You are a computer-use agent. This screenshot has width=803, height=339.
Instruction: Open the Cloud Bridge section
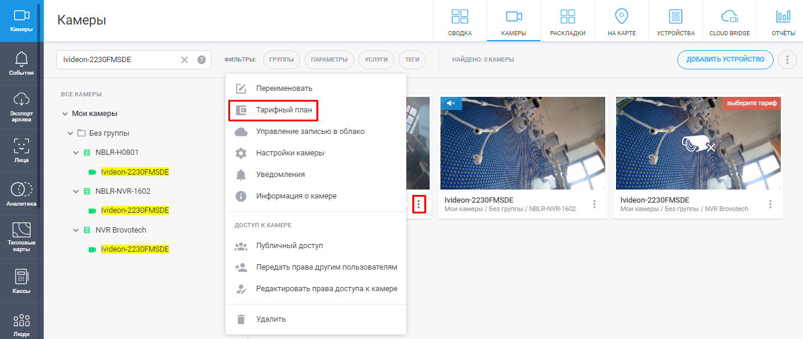click(729, 22)
